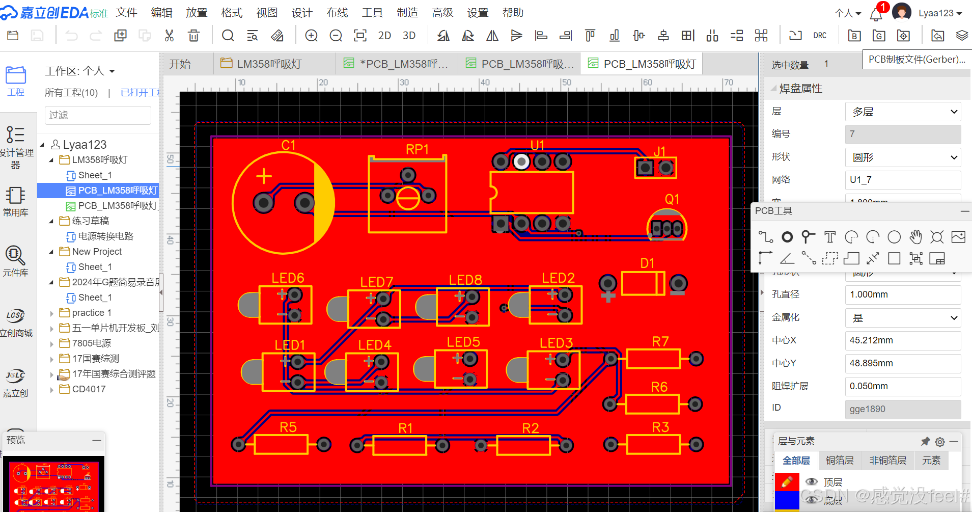Open the 制造 Fabrication menu
This screenshot has width=972, height=512.
[x=407, y=13]
